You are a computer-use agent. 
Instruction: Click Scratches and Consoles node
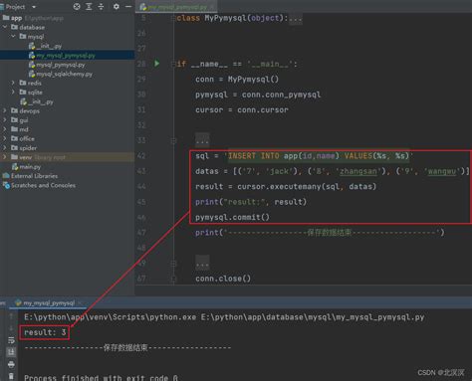[43, 185]
